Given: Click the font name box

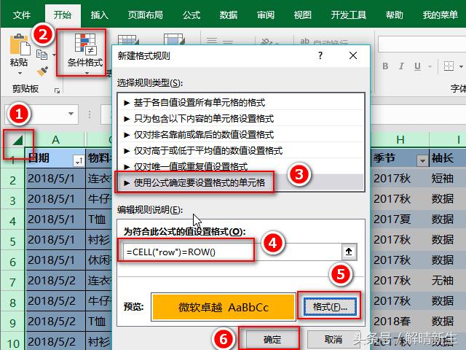Looking at the screenshot, I should [x=422, y=44].
